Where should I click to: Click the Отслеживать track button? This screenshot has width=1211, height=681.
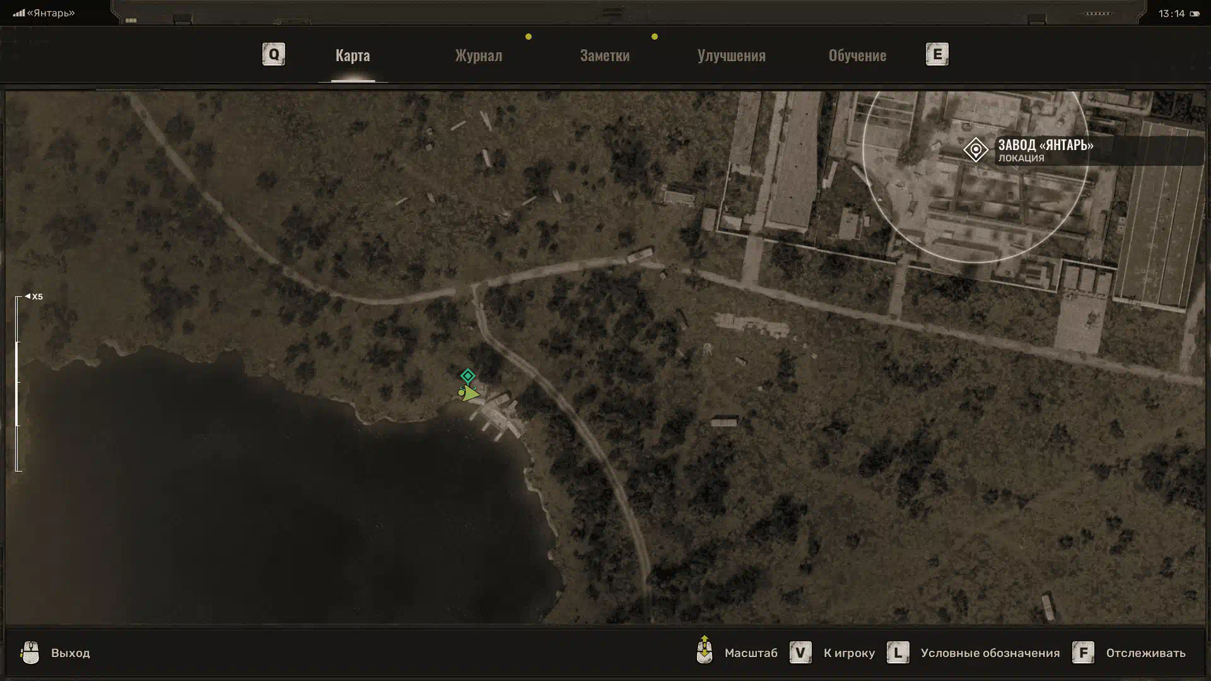click(1145, 653)
